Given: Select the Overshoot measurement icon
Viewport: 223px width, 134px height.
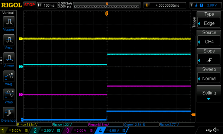Looking at the screenshot, I should [x=9, y=112].
